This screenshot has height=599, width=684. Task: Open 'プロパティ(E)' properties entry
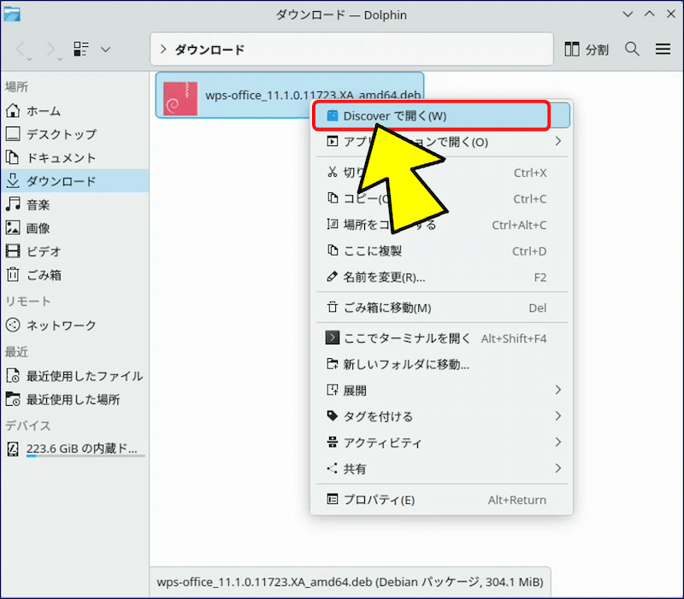379,500
